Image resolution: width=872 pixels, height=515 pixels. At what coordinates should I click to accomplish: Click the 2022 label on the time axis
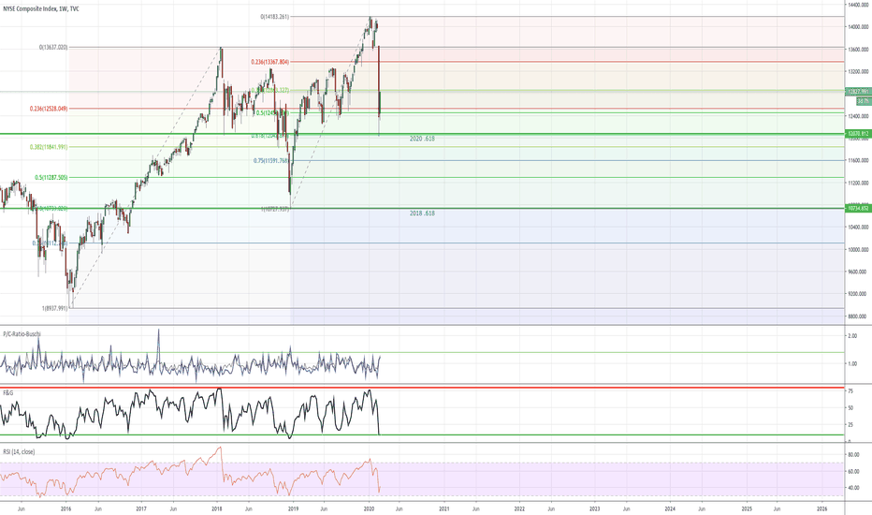(x=519, y=508)
